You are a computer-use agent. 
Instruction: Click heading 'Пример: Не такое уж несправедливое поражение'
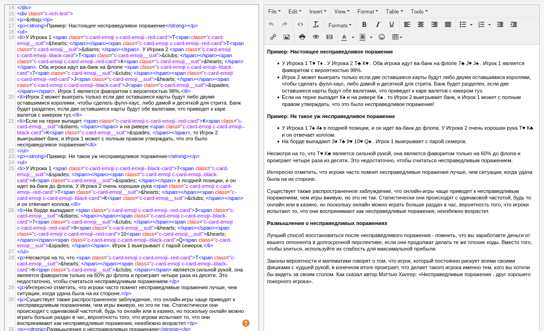click(331, 116)
